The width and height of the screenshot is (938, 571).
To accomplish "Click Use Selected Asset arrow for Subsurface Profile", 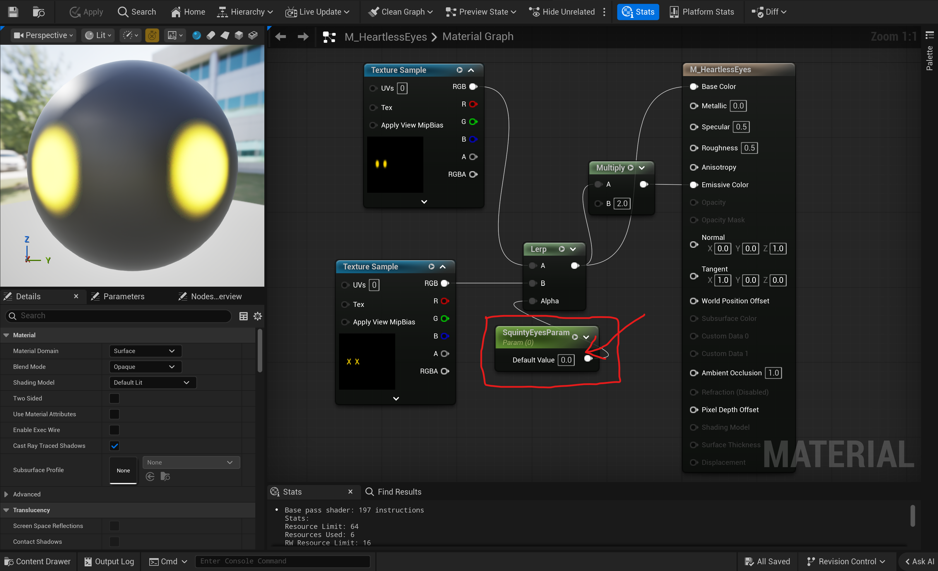I will pyautogui.click(x=150, y=477).
